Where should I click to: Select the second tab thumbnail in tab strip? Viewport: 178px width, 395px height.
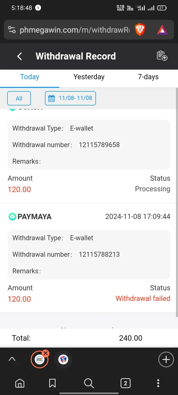coord(63,360)
